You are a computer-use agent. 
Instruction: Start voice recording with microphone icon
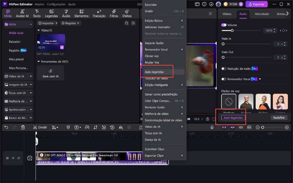(x=212, y=127)
